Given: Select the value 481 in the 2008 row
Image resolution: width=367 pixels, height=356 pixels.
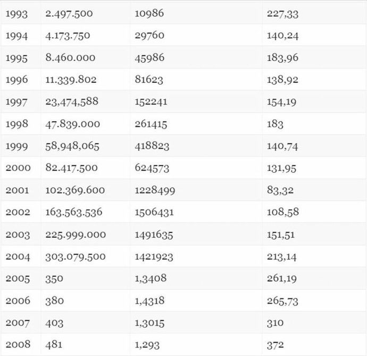Looking at the screenshot, I should [x=54, y=344].
